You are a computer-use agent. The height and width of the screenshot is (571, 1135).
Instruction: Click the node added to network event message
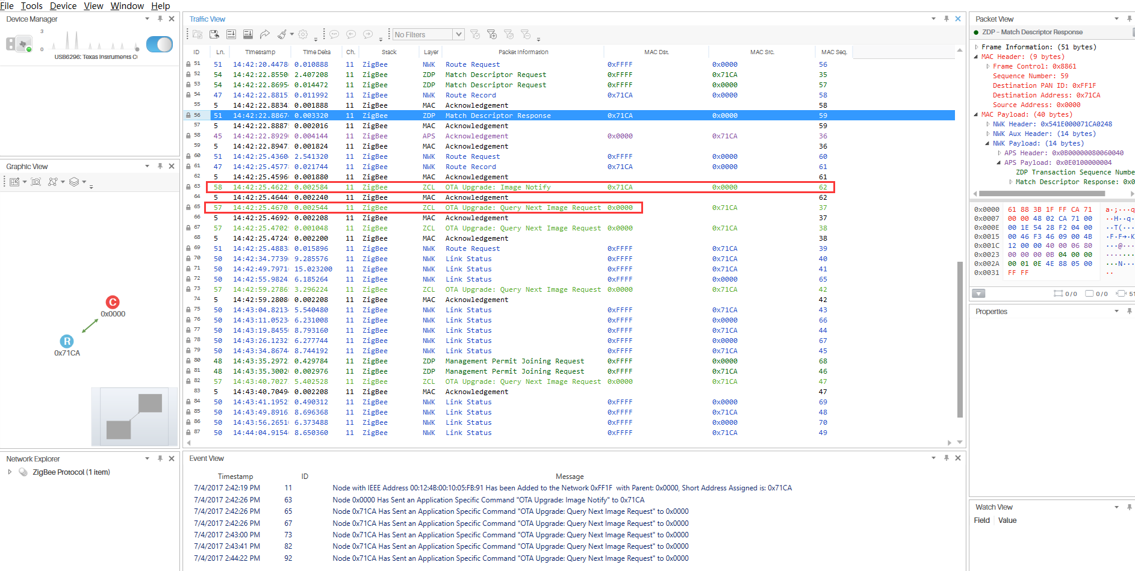(x=562, y=488)
